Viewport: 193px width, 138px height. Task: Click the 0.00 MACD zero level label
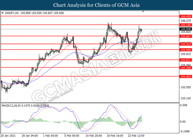click(x=183, y=122)
